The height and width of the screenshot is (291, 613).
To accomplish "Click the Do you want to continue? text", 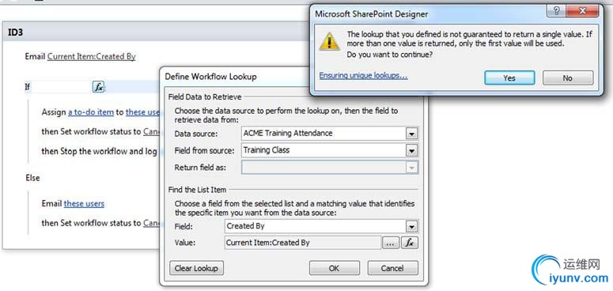I will 390,55.
